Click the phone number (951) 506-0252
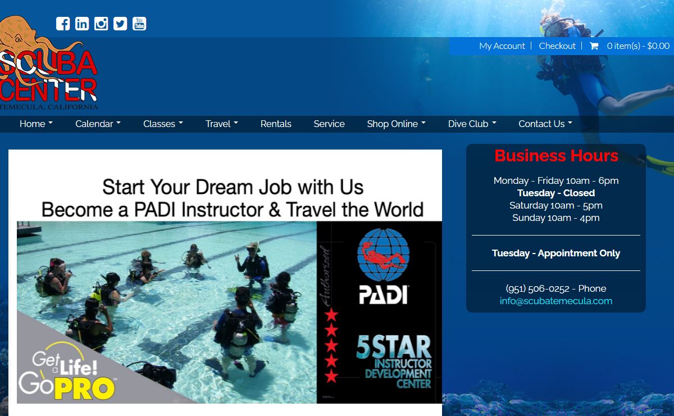 (x=538, y=288)
